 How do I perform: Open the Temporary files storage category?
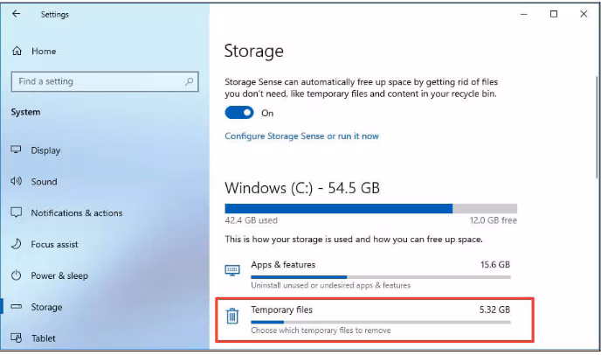click(x=281, y=310)
